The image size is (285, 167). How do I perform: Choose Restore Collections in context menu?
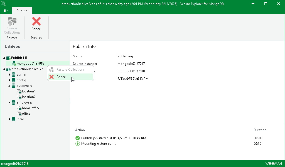coord(70,70)
